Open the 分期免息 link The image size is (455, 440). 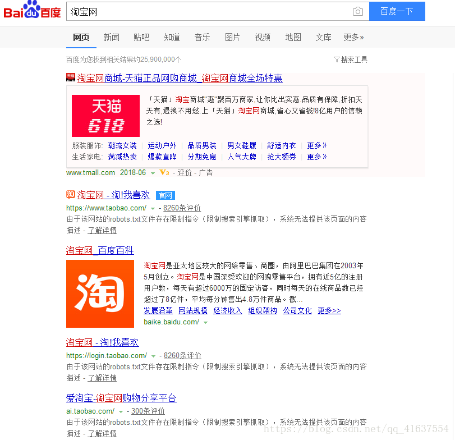point(202,157)
